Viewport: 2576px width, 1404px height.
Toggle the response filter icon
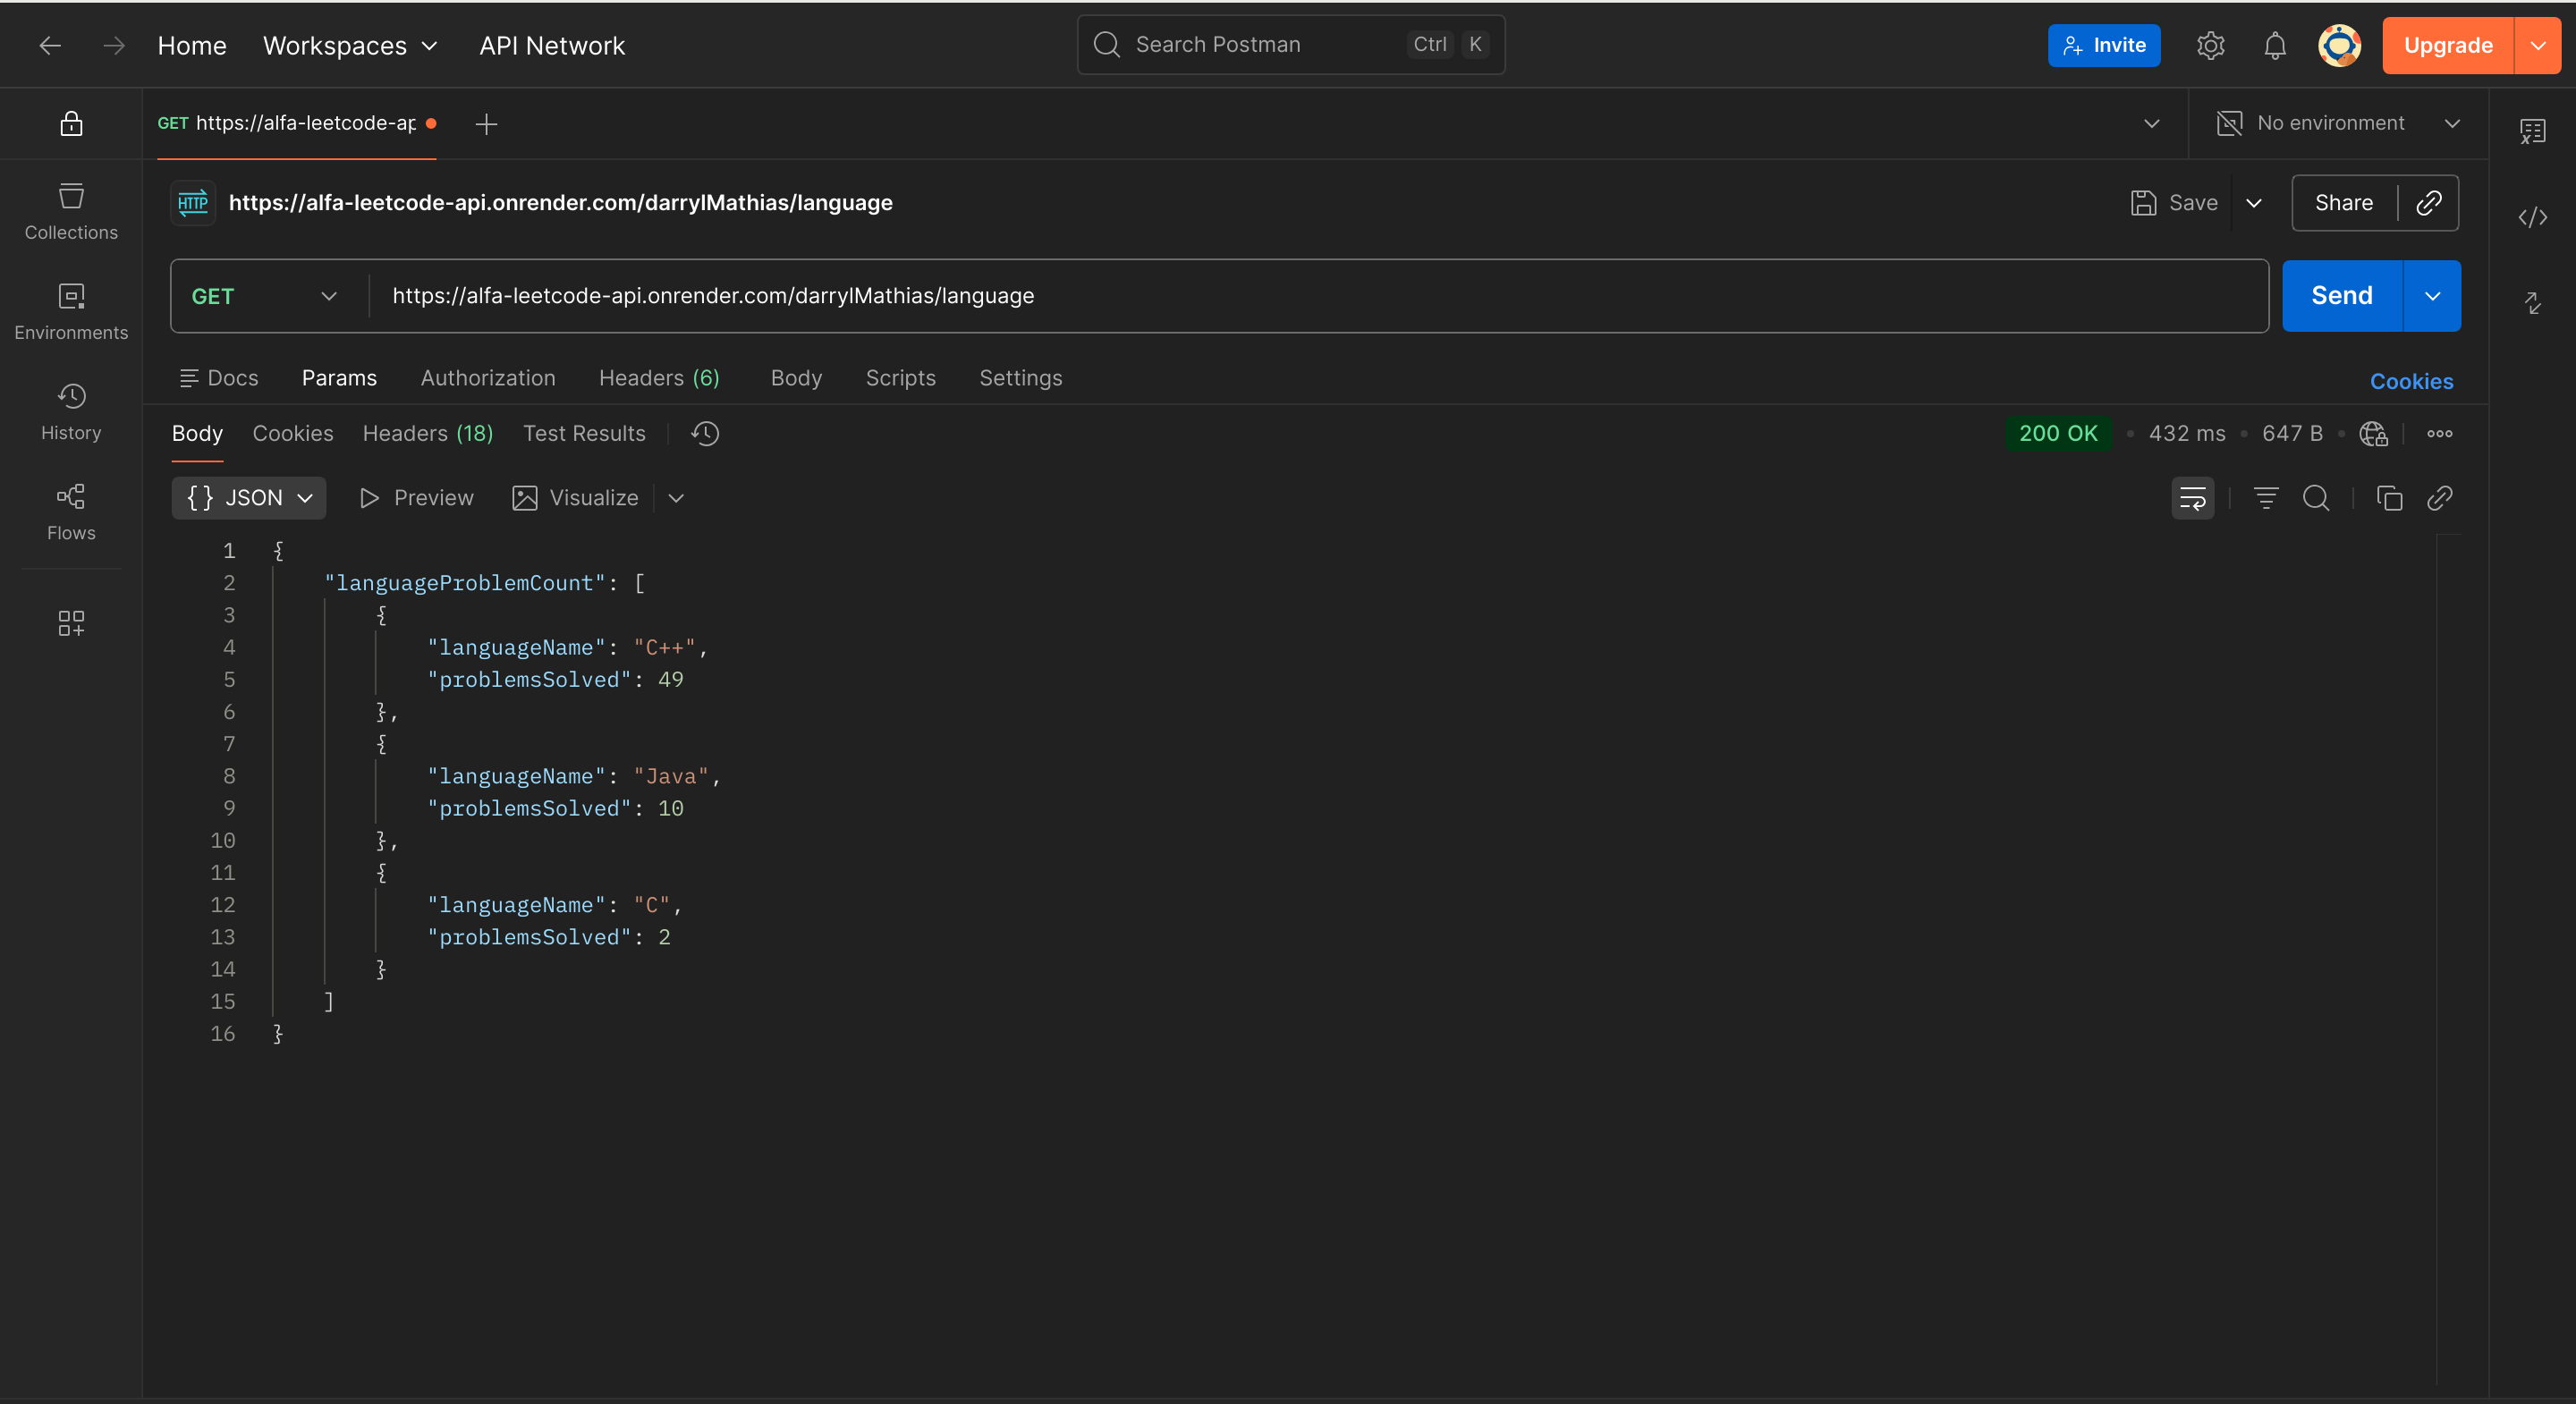[x=2266, y=498]
